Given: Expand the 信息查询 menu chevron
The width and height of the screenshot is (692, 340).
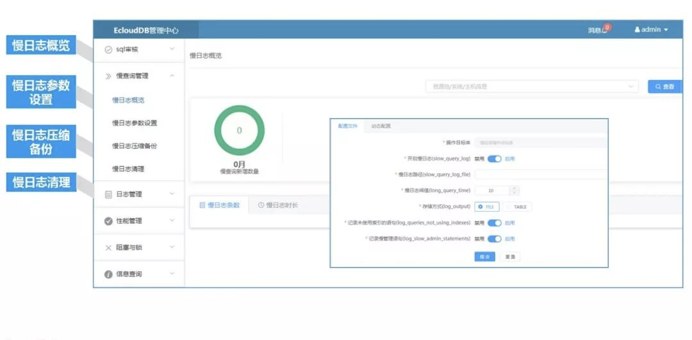Looking at the screenshot, I should click(172, 273).
